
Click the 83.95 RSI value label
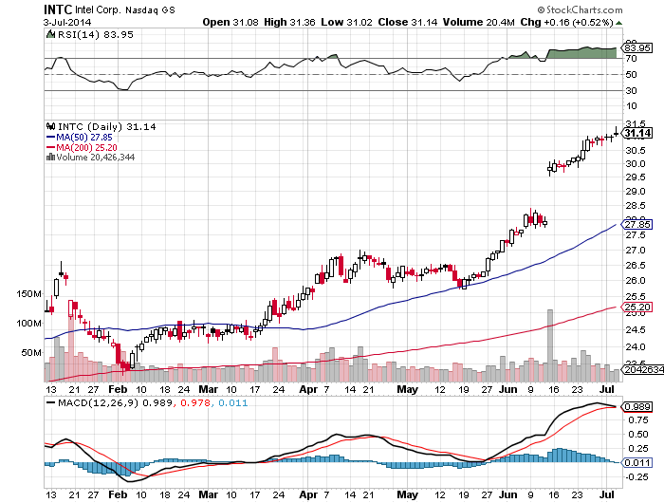[636, 47]
